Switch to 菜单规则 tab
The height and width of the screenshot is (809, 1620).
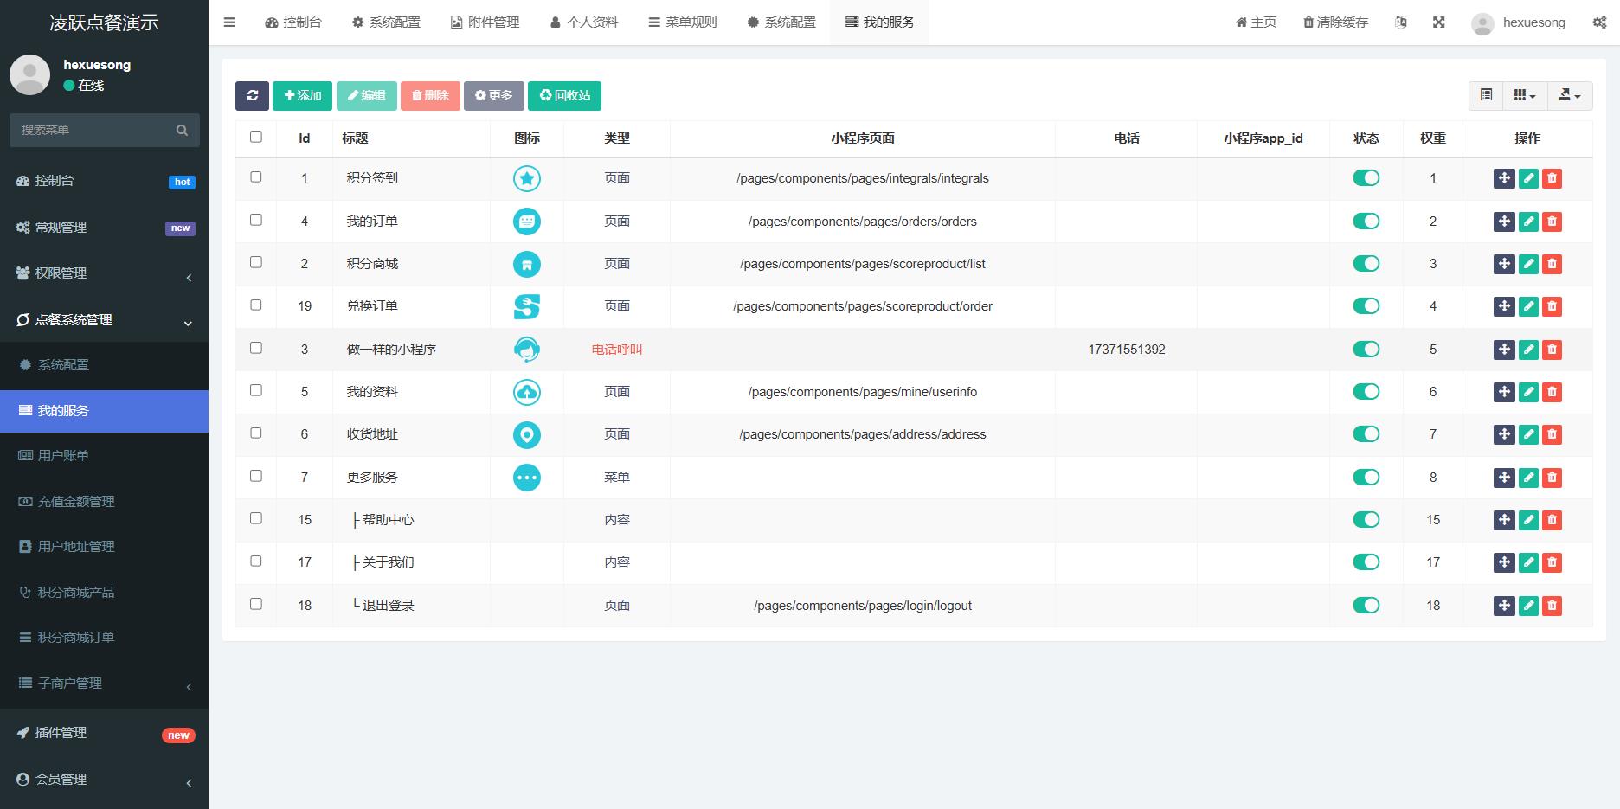(683, 22)
